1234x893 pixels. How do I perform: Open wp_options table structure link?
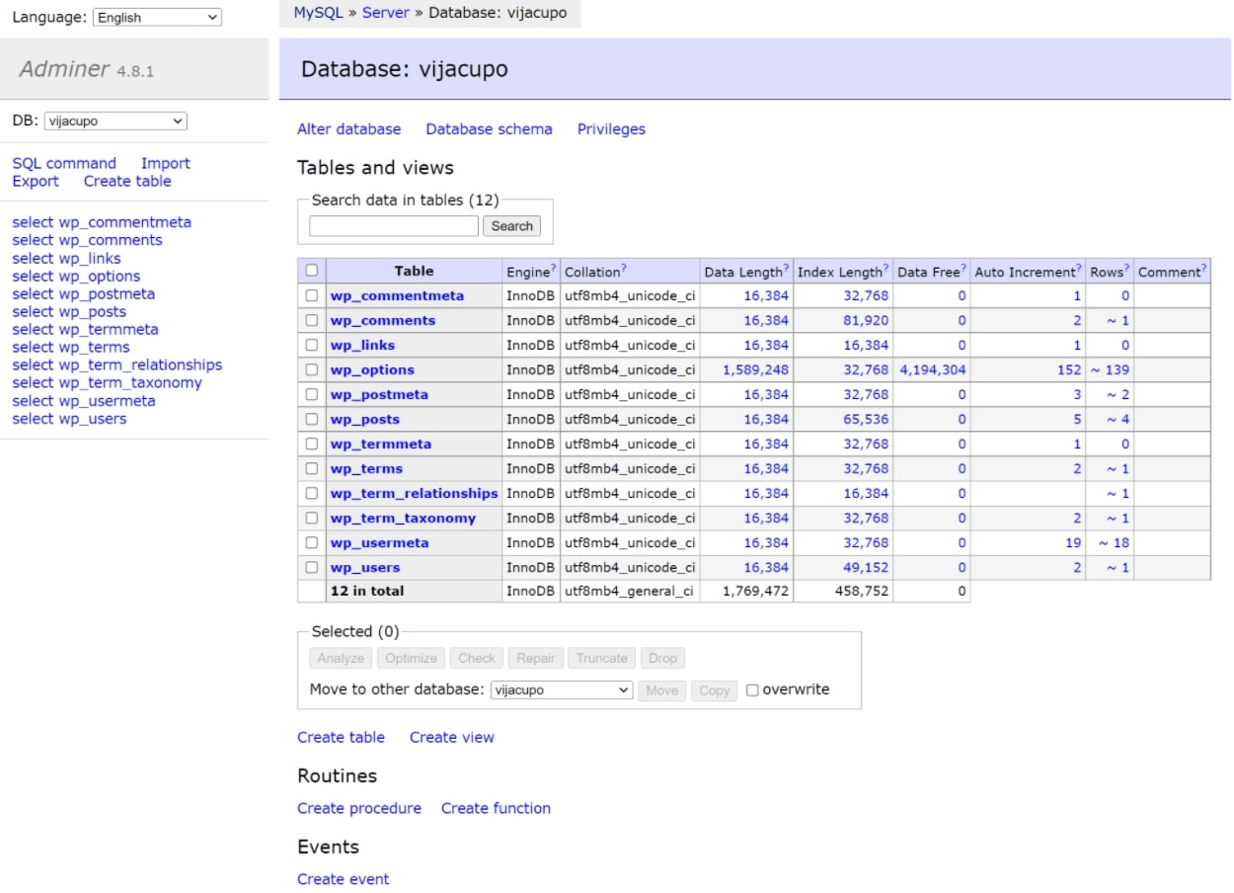(x=372, y=369)
